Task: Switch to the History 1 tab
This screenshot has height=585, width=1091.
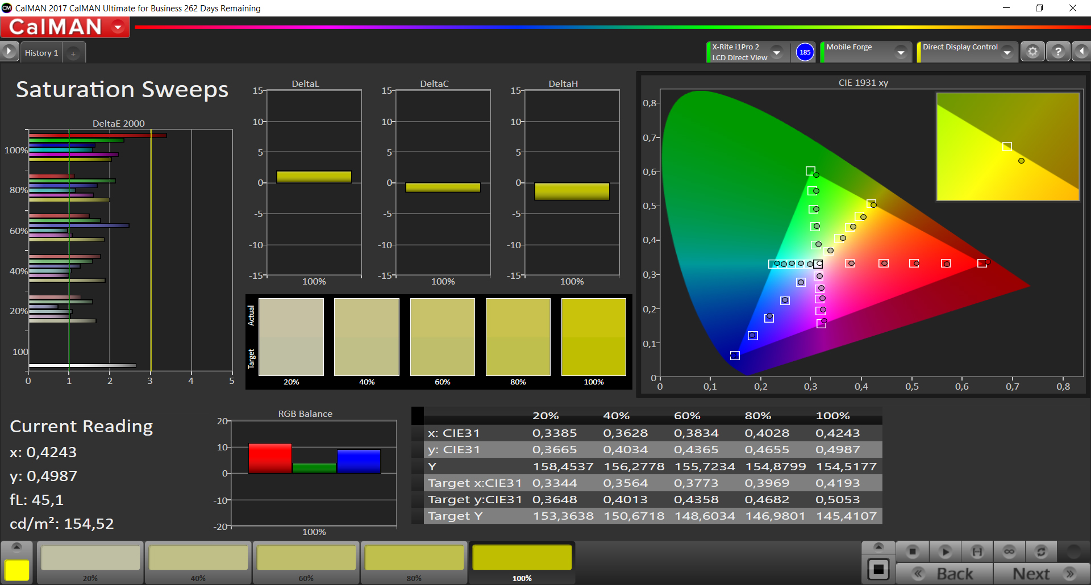Action: (41, 53)
